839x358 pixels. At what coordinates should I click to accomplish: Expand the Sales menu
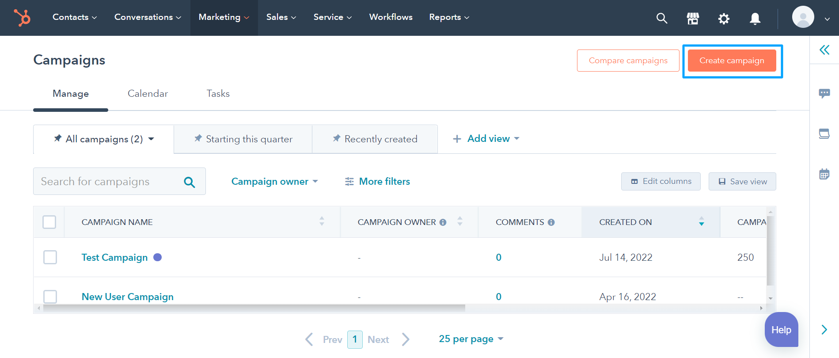281,17
